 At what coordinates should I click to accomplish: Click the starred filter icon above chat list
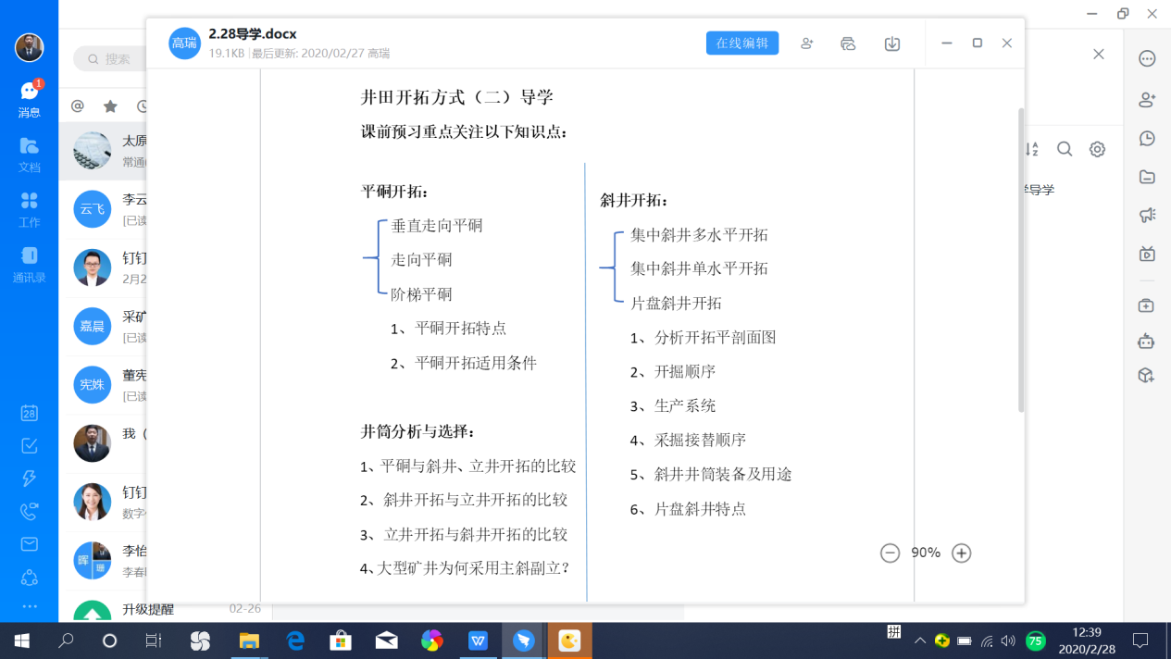110,106
